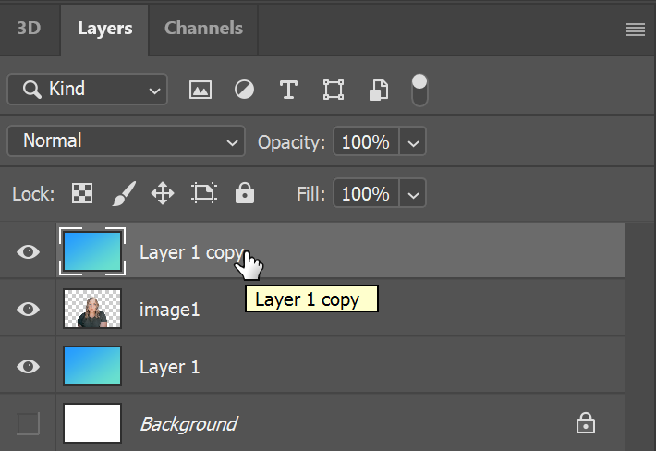Lock position move-arrows icon
The image size is (656, 451).
163,193
